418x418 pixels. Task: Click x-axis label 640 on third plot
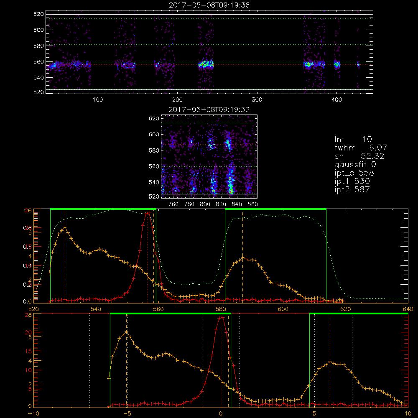point(408,309)
